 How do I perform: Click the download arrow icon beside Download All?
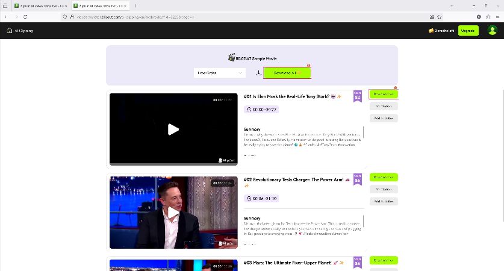pos(258,73)
